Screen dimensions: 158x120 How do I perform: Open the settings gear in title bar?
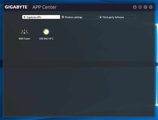pos(140,7)
